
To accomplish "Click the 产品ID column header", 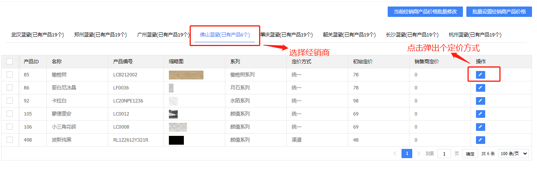I will coord(31,61).
